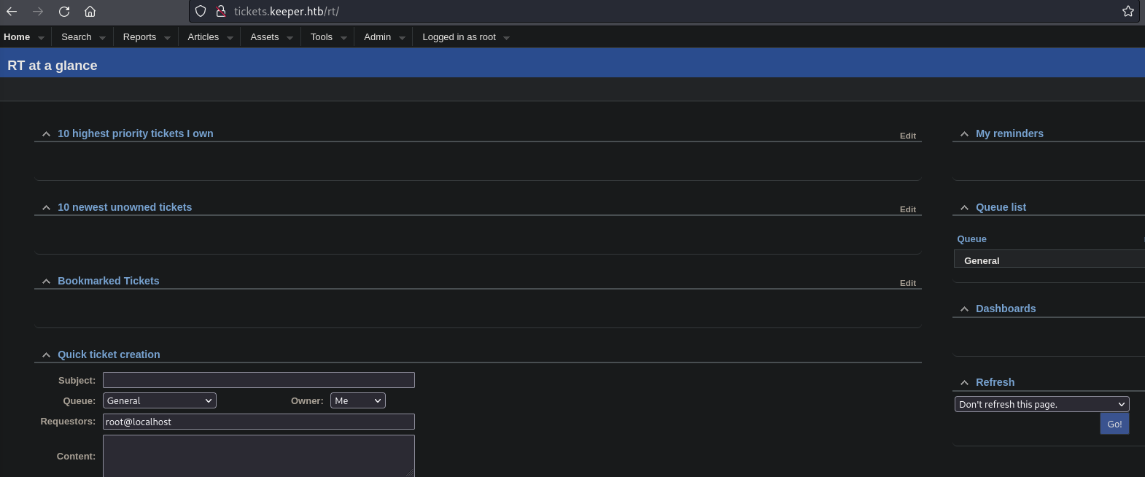Click the browser home icon

click(x=90, y=12)
